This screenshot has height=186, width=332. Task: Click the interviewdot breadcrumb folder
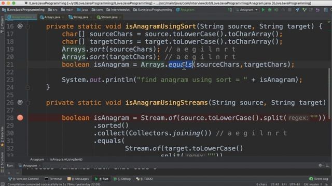pyautogui.click(x=118, y=10)
